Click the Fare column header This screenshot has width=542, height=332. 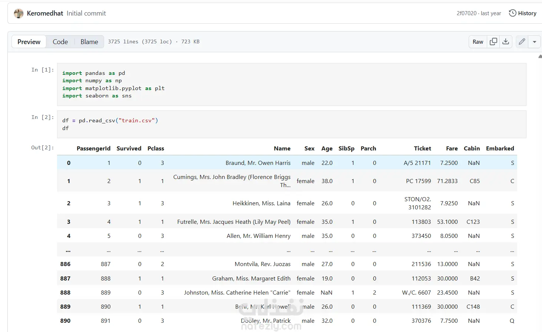coord(452,148)
